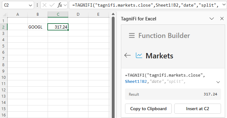The image size is (227, 118).
Task: Select row 2 header
Action: click(x=3, y=27)
